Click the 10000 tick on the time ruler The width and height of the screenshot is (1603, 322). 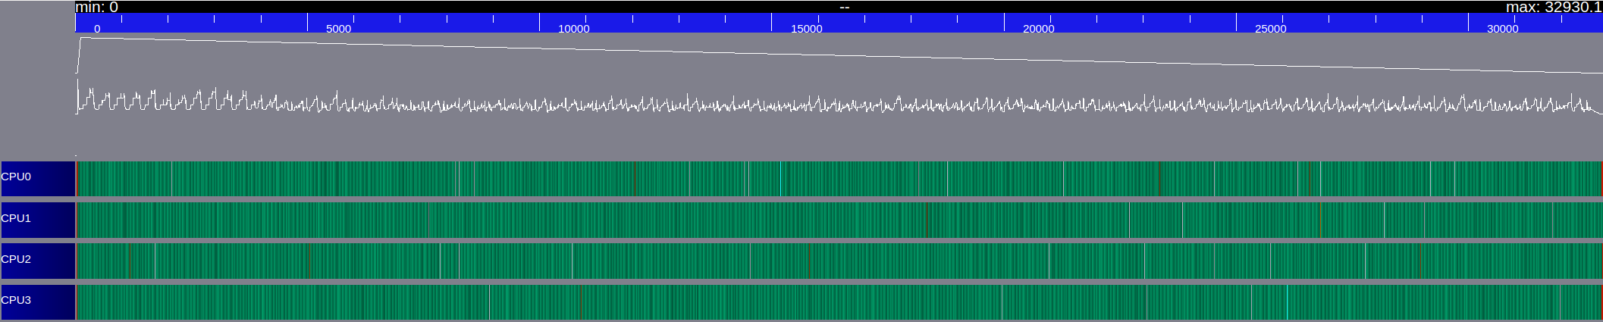click(x=573, y=29)
